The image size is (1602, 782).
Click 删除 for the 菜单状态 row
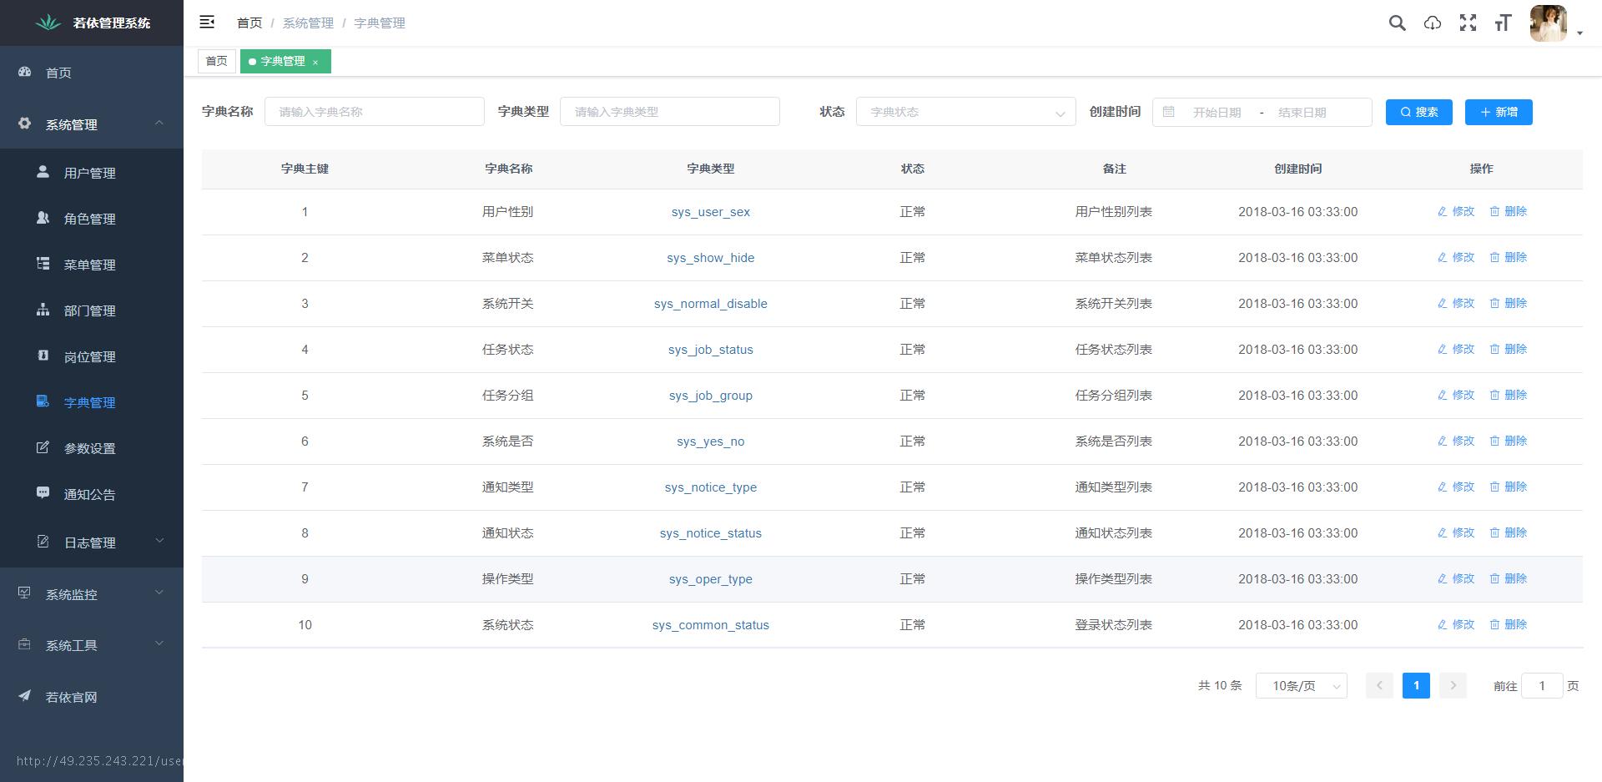(x=1509, y=257)
